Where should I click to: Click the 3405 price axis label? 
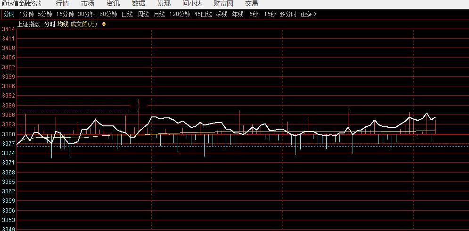click(8, 58)
